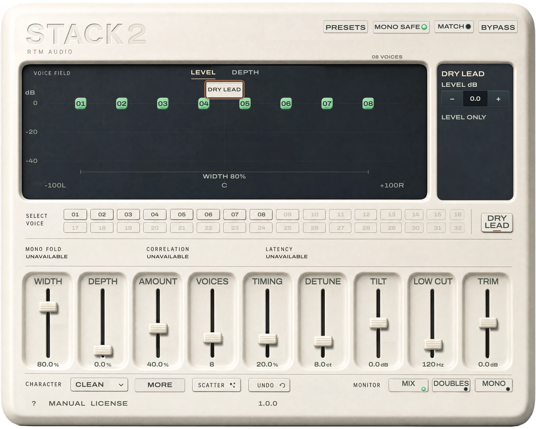Toggle plugin Bypass
Image resolution: width=536 pixels, height=429 pixels.
(x=498, y=27)
